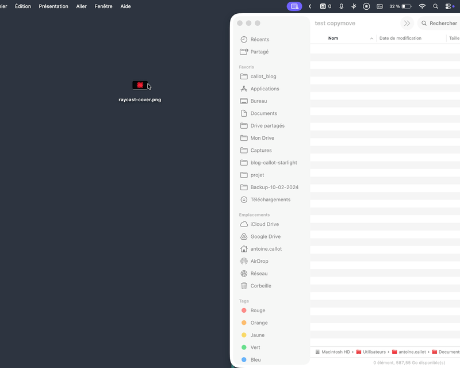This screenshot has width=460, height=368.
Task: Toggle Bluetooth menu bar icon
Action: point(354,6)
